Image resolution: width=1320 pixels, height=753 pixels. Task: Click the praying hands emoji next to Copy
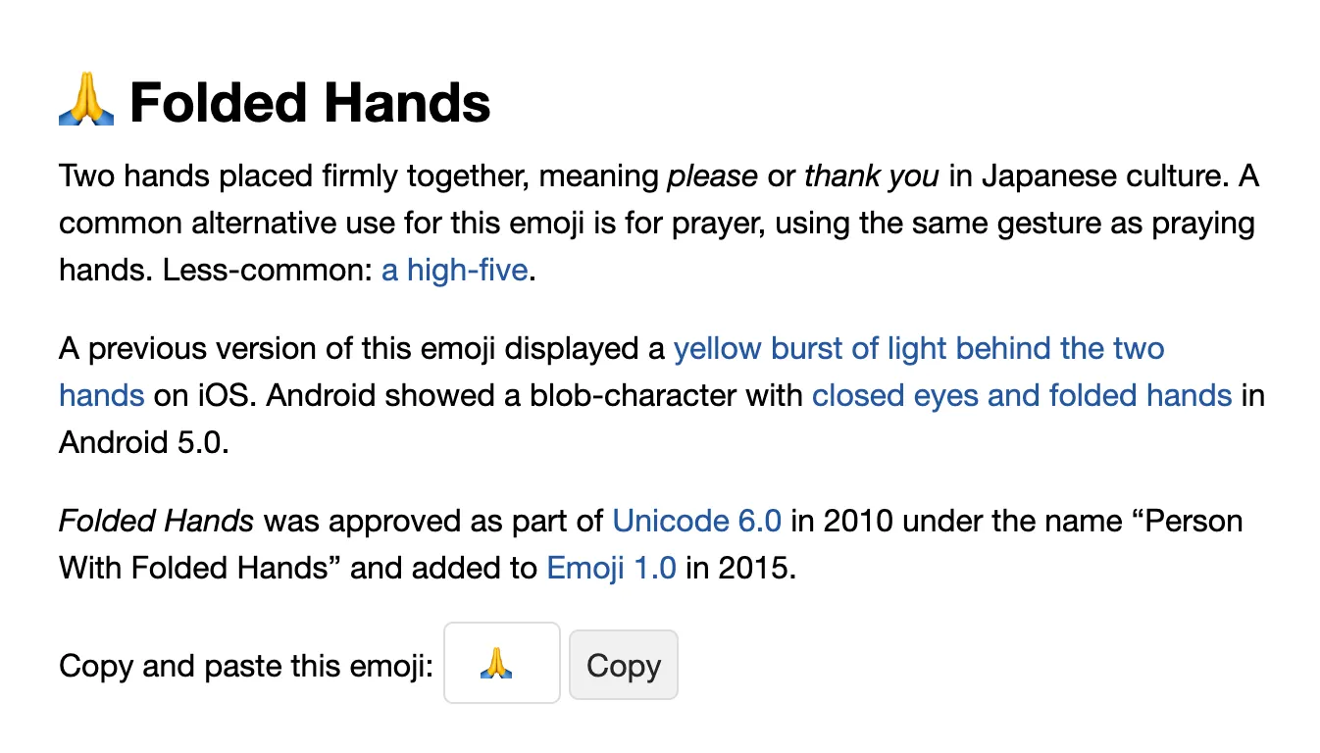pyautogui.click(x=501, y=664)
